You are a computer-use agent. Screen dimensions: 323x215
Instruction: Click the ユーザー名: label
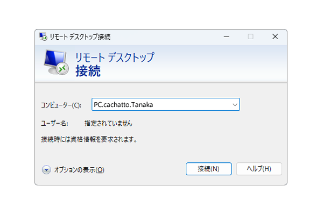tap(54, 124)
